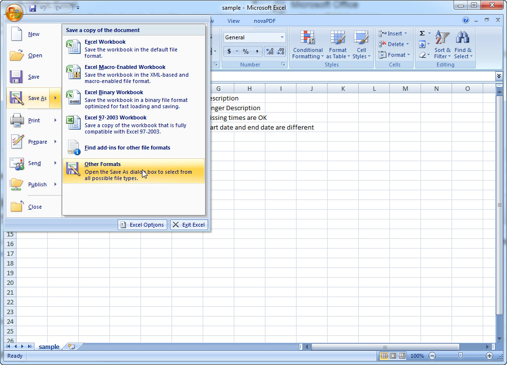Click the Format as Table icon
The height and width of the screenshot is (365, 507).
pyautogui.click(x=337, y=38)
